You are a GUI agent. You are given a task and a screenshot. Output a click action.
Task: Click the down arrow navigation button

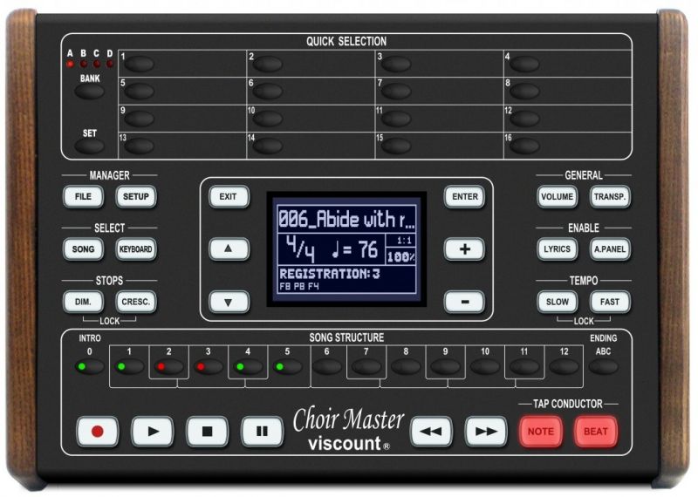(229, 302)
